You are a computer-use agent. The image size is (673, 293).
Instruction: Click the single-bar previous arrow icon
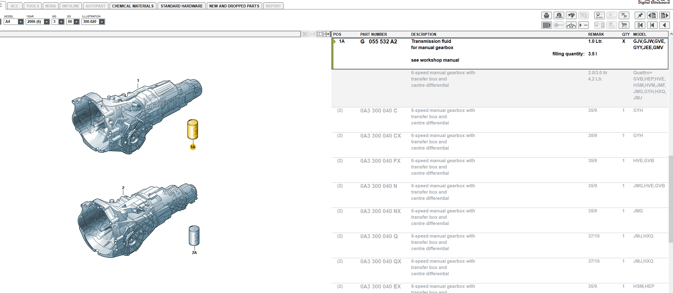(x=652, y=25)
